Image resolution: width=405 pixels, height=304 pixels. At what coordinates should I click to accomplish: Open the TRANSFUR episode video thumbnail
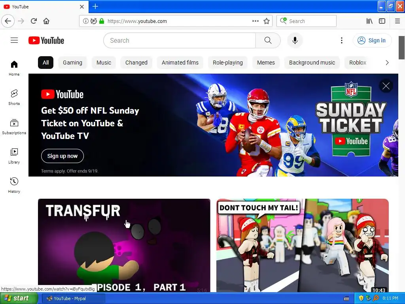(124, 245)
